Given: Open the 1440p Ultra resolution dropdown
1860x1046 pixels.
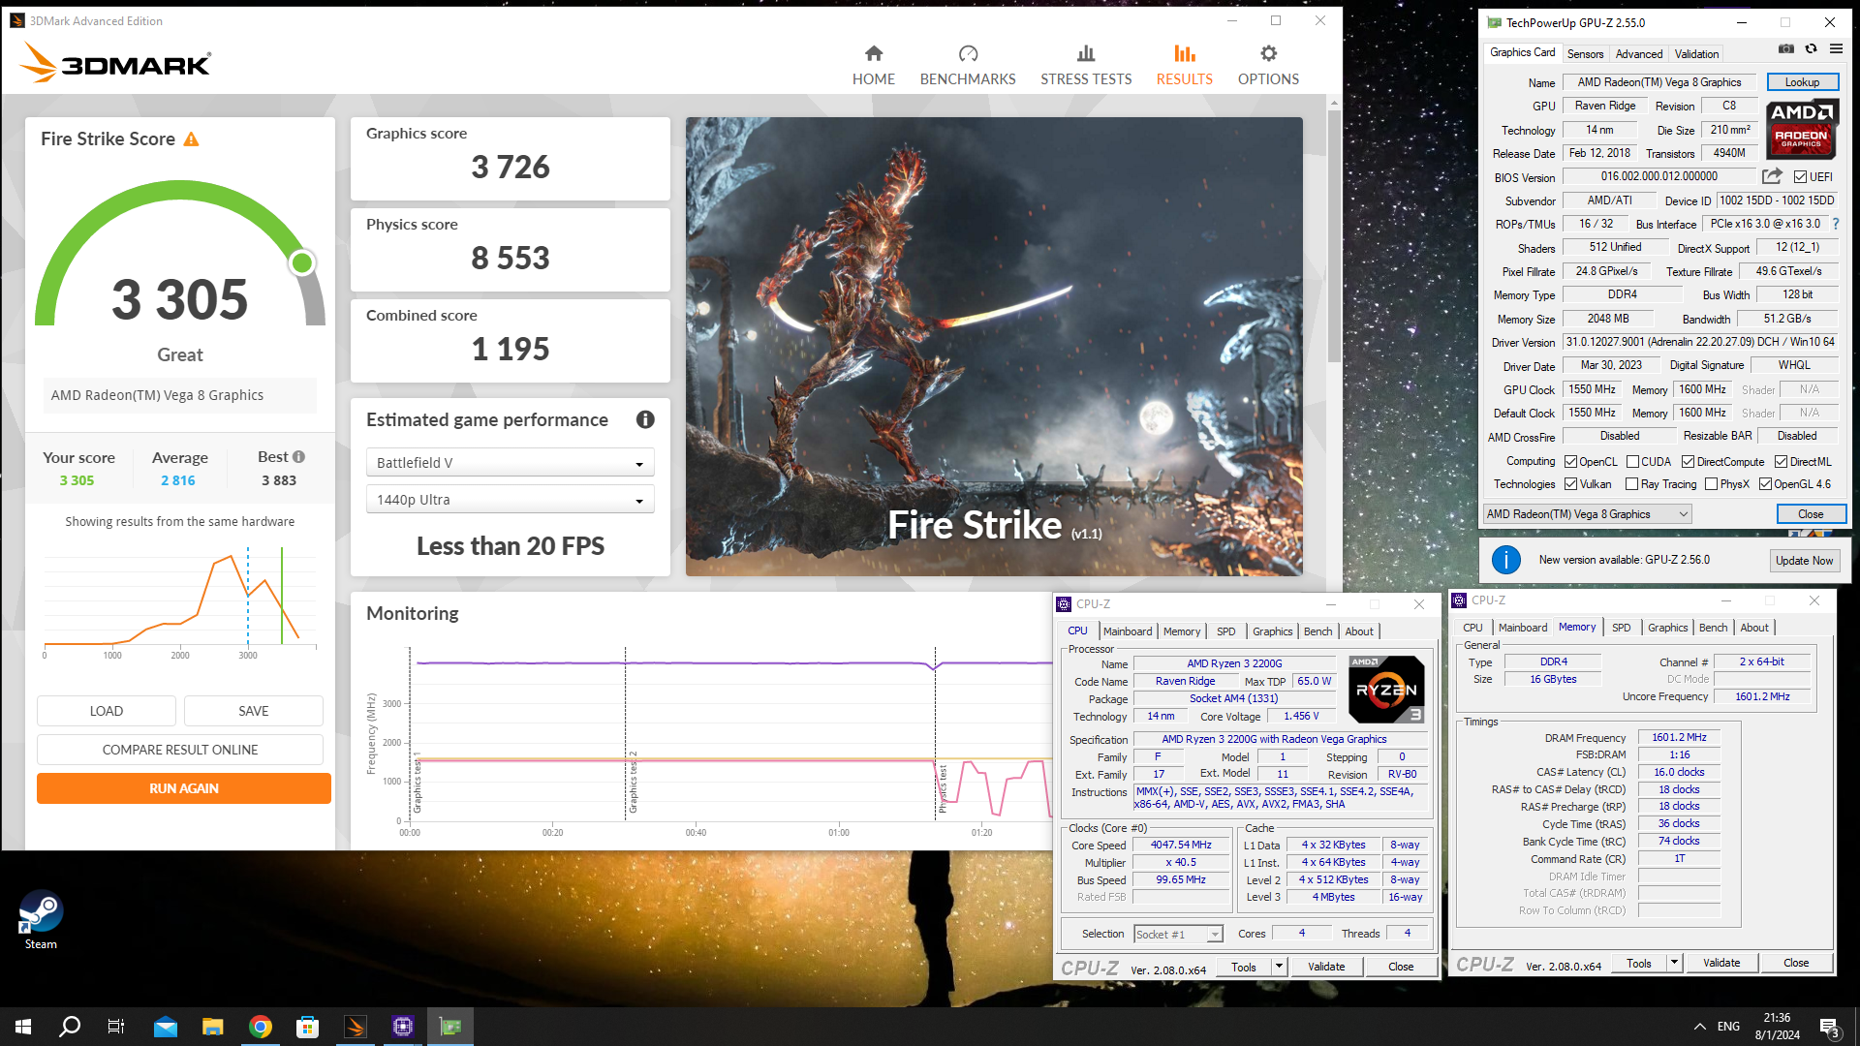Looking at the screenshot, I should coord(510,500).
